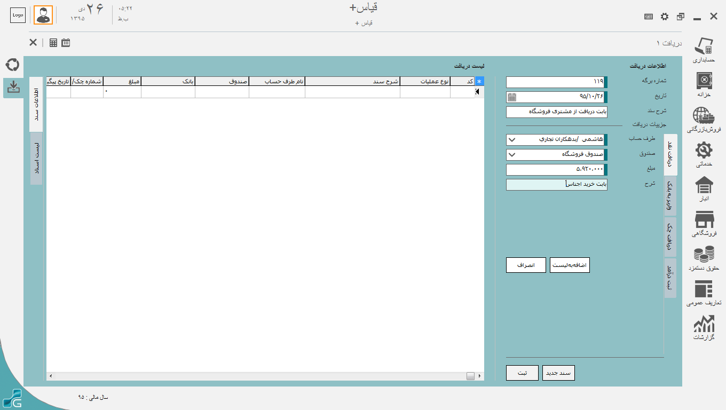Open the فروشگاهی (Store) module
This screenshot has height=410, width=726.
[x=704, y=223]
